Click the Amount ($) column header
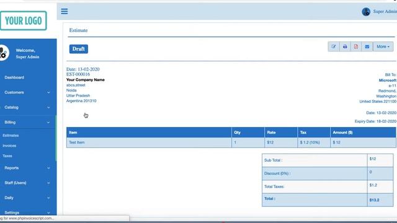Image resolution: width=397 pixels, height=223 pixels. click(x=363, y=133)
